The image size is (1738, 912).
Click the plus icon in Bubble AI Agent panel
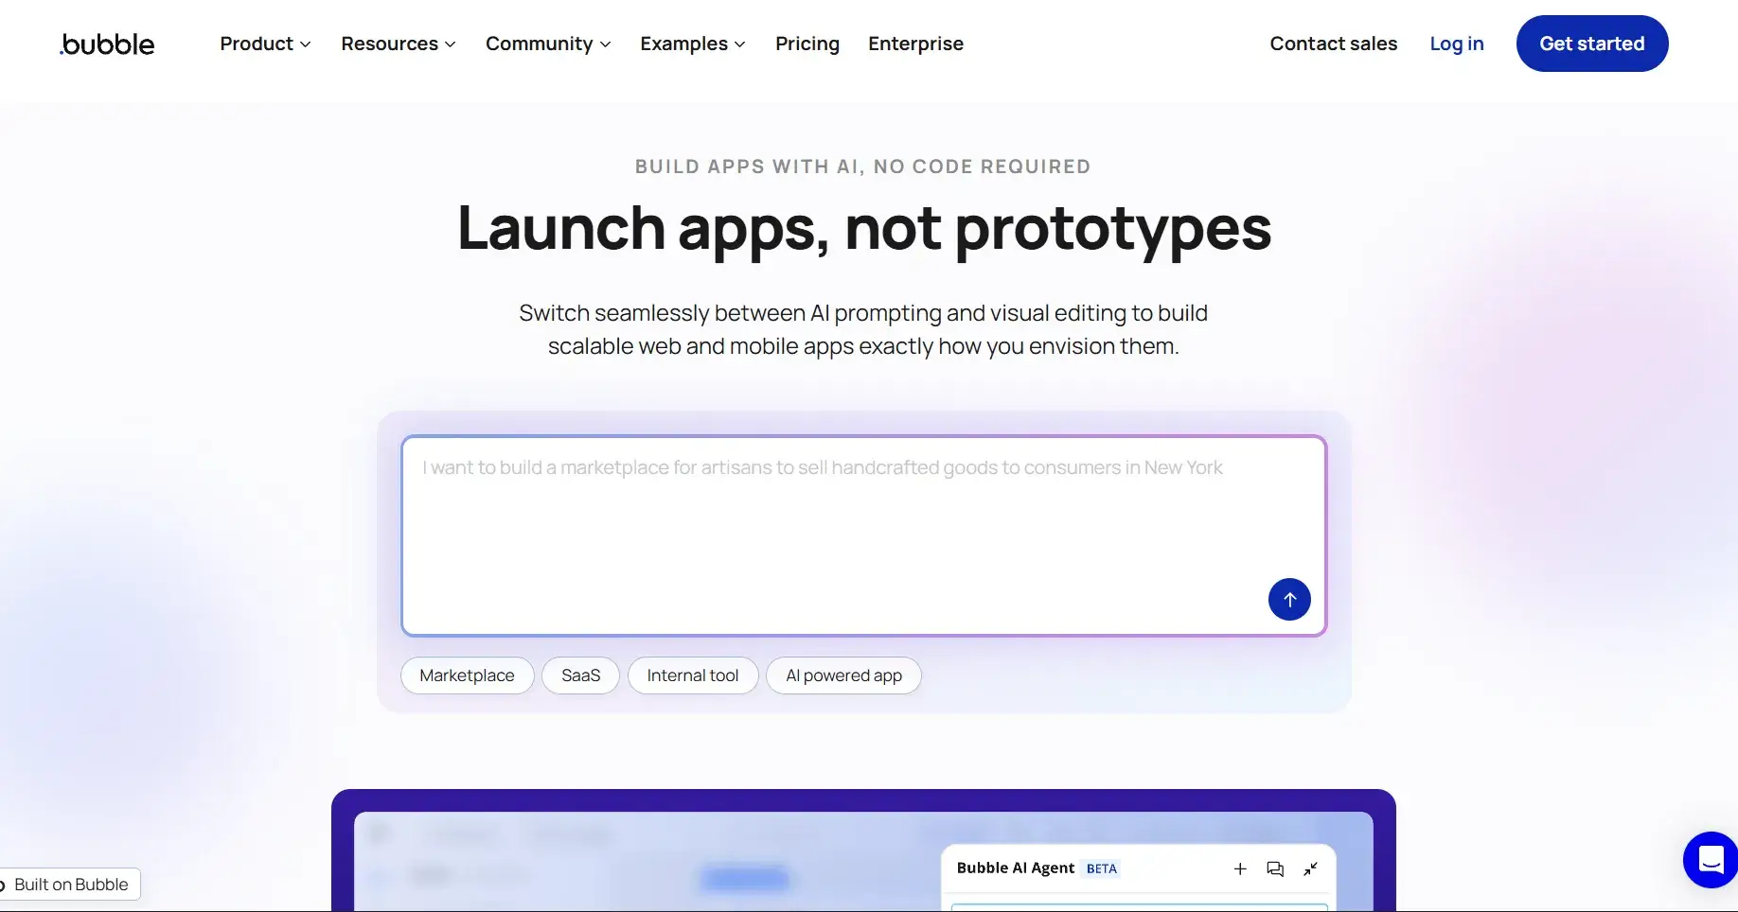[1240, 868]
